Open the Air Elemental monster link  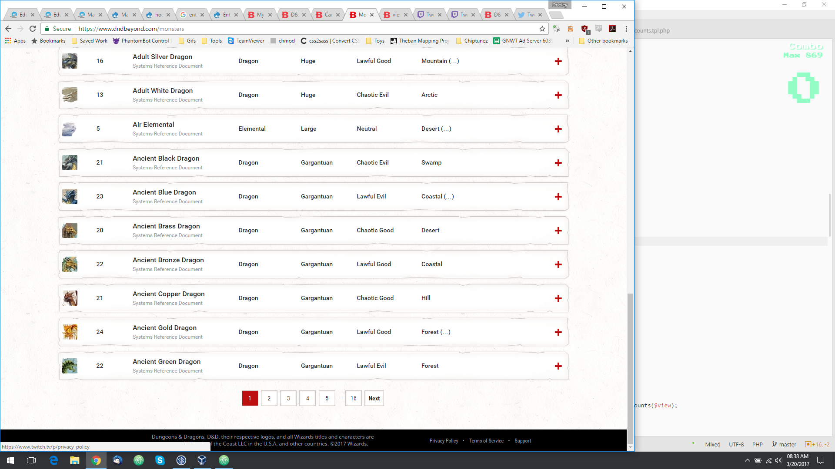click(x=153, y=125)
